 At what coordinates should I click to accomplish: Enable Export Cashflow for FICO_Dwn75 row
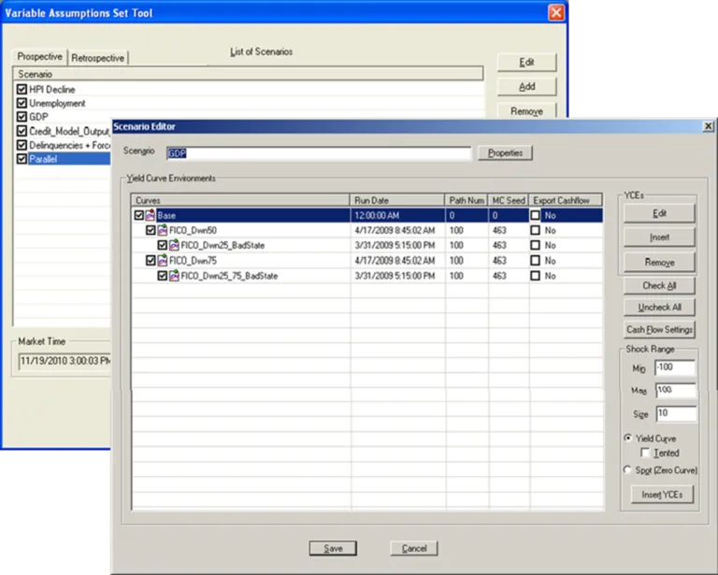(x=535, y=261)
